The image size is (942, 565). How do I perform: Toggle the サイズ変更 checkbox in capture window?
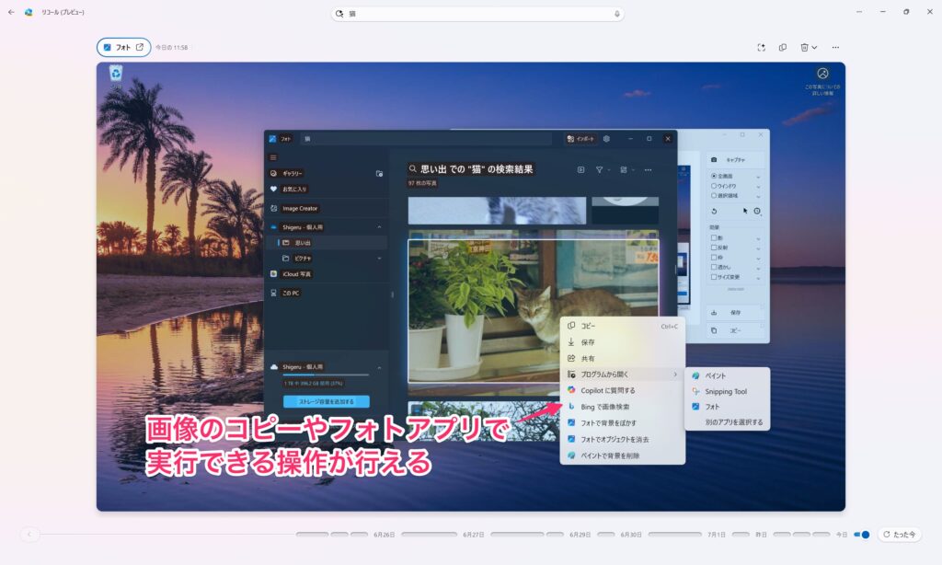coord(714,277)
